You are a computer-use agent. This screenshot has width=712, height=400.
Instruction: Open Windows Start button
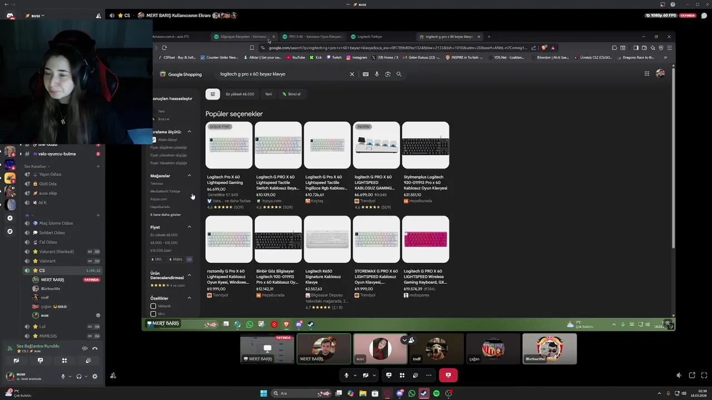point(264,393)
